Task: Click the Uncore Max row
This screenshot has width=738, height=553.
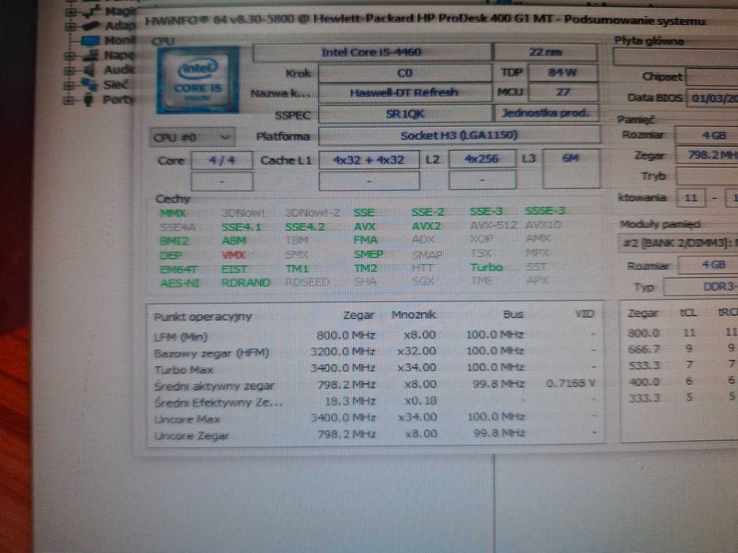Action: point(375,418)
